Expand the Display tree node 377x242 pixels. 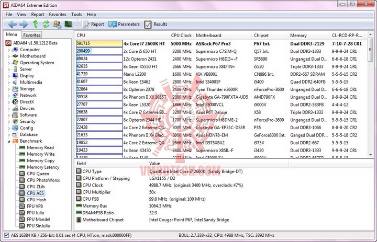(x=9, y=76)
